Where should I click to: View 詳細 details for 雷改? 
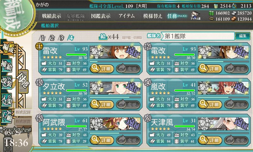click(102, 69)
